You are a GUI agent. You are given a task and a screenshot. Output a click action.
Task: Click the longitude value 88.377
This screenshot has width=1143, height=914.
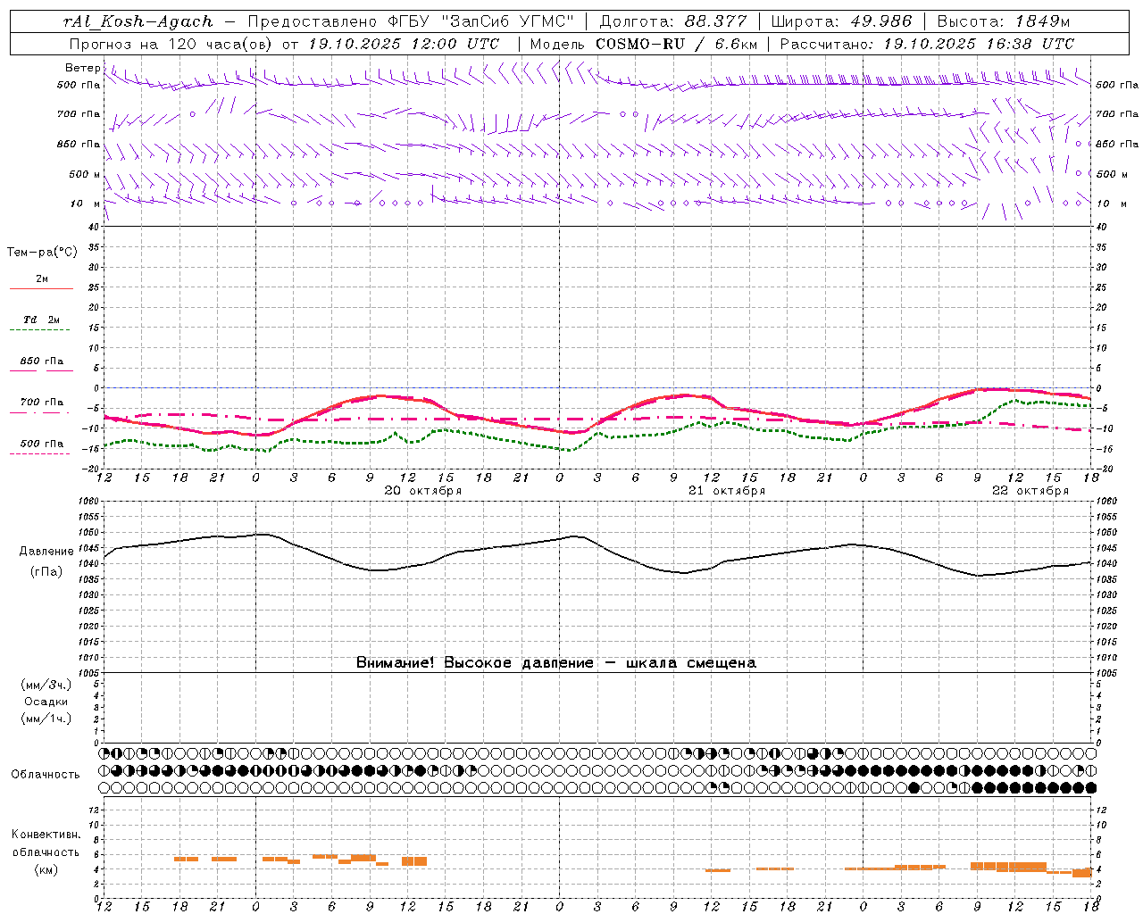point(716,21)
